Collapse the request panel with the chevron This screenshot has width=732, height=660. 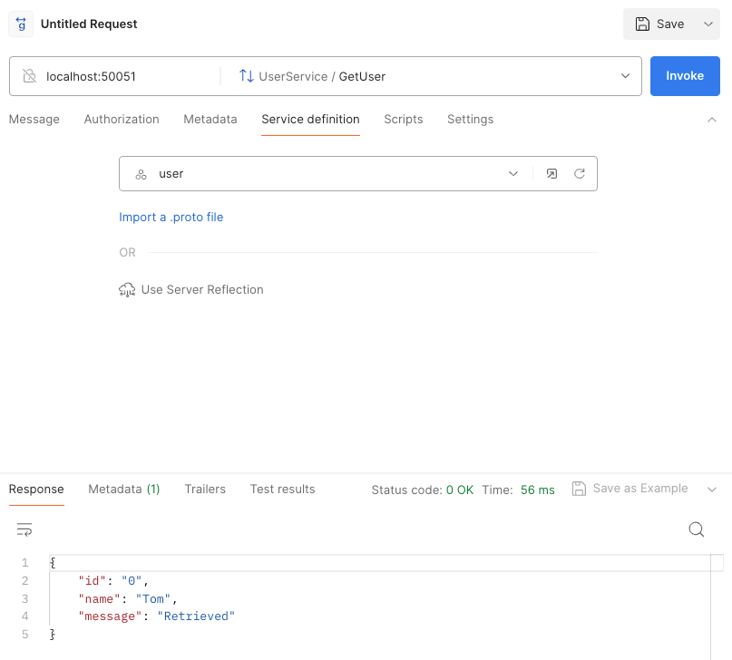coord(712,119)
